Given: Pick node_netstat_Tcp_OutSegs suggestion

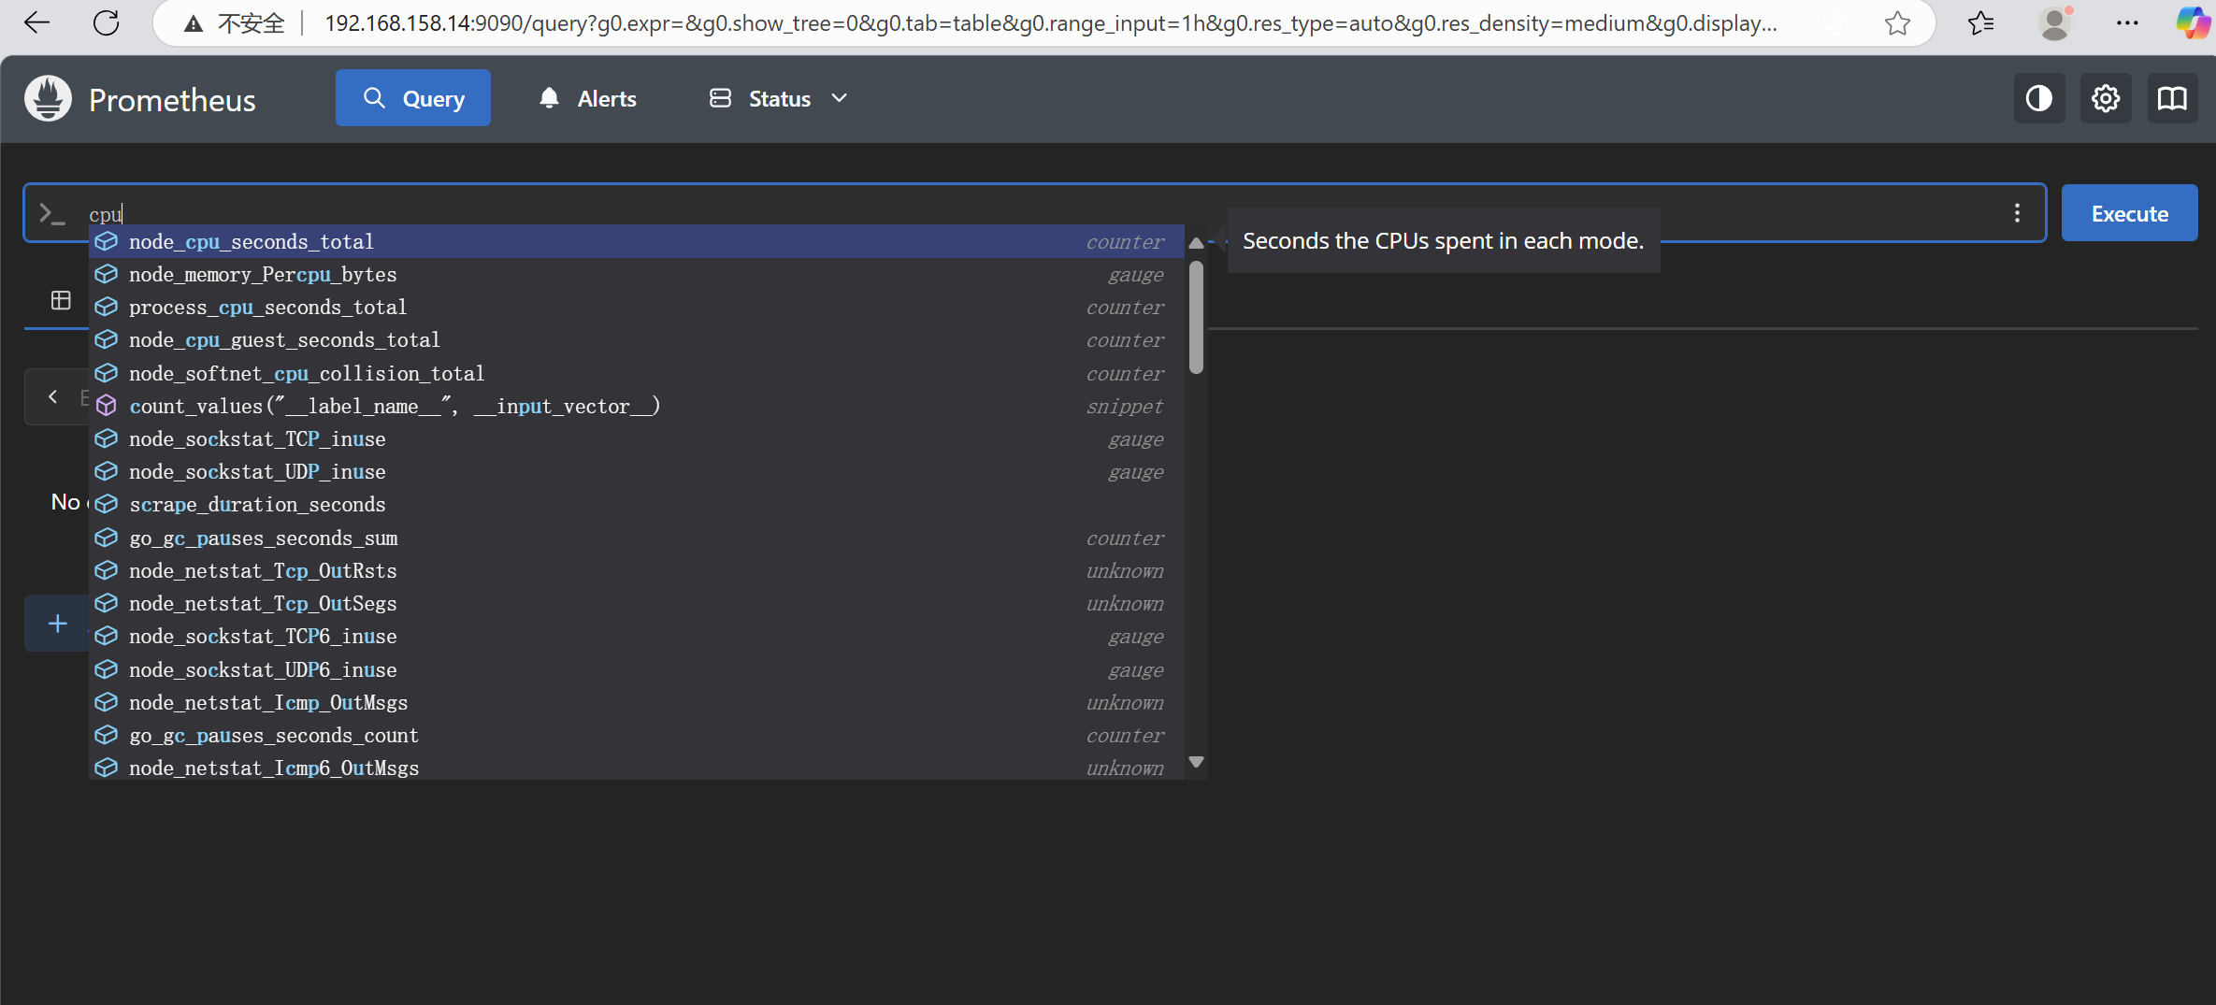Looking at the screenshot, I should click(x=637, y=604).
